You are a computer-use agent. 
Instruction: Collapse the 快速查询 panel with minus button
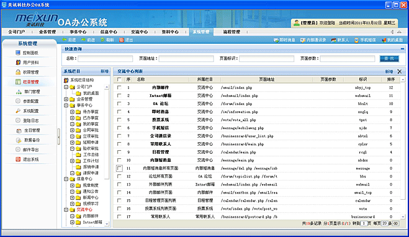[x=402, y=49]
